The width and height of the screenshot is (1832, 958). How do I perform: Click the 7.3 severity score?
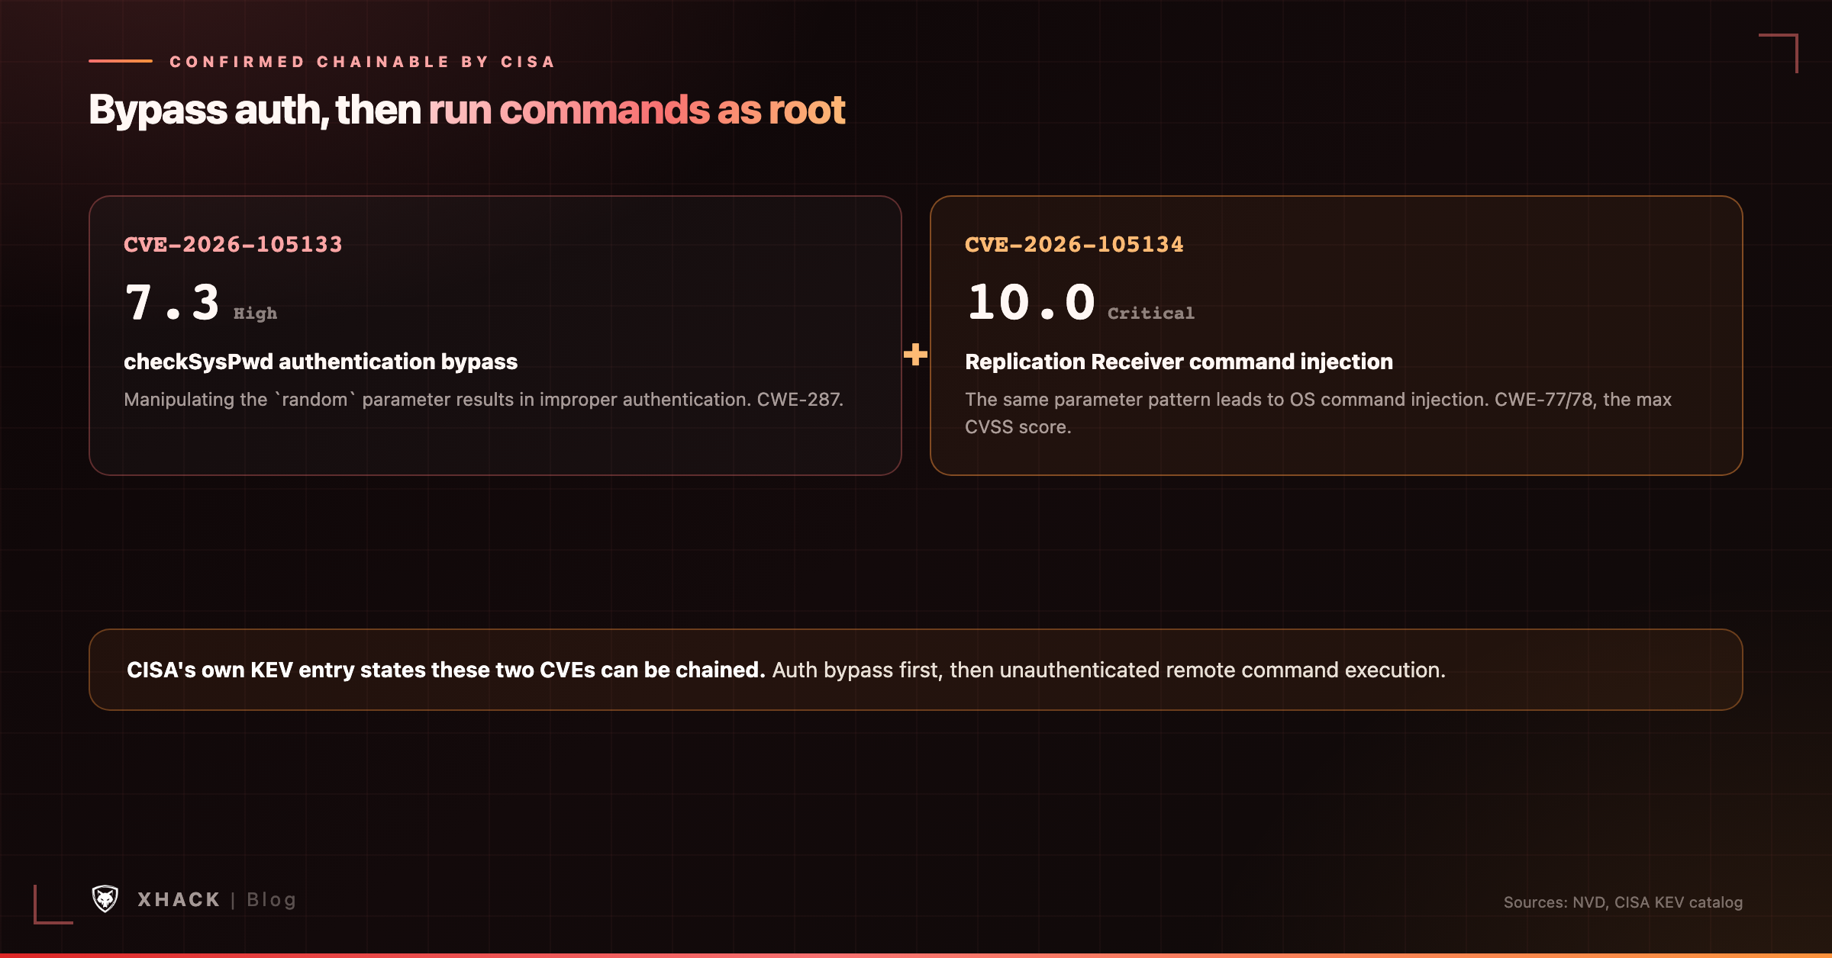(x=173, y=302)
